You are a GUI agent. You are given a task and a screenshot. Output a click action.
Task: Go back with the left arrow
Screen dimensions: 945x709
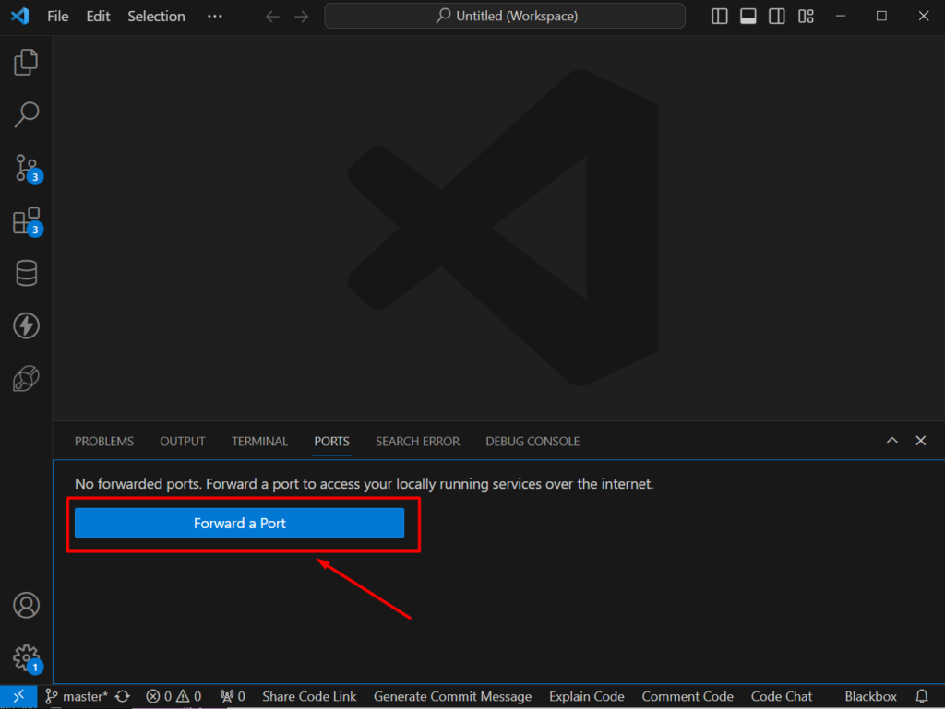tap(272, 17)
